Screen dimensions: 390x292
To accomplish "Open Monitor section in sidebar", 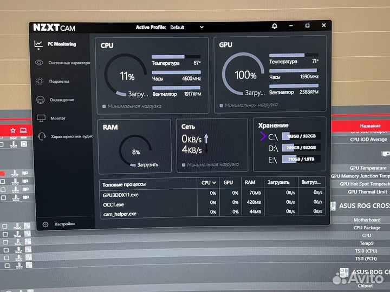I will click(x=58, y=118).
